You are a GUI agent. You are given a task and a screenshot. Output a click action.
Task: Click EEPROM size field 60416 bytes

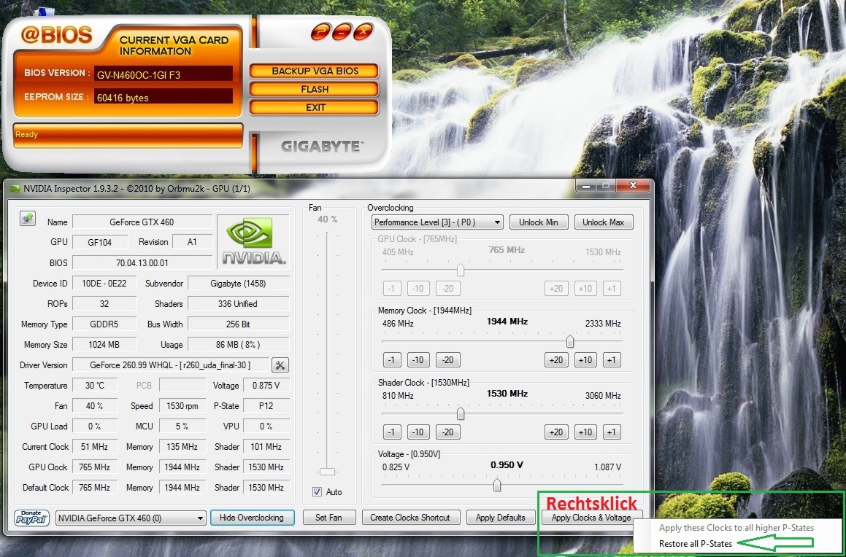(164, 97)
